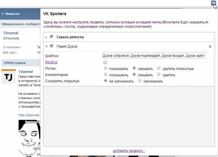Click the VK Spoilers extension icon in the browser toolbar

click(213, 3)
